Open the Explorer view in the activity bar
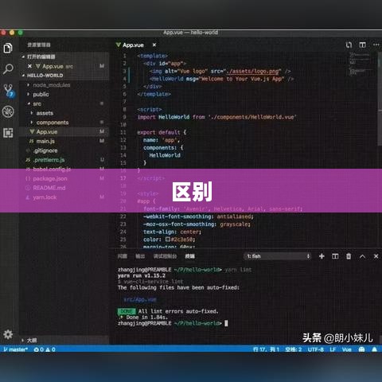 8,48
